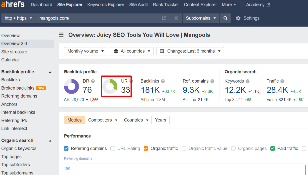Screen dimensions: 308x175
Task: Uncheck Paid traffic checkbox
Action: [273, 149]
